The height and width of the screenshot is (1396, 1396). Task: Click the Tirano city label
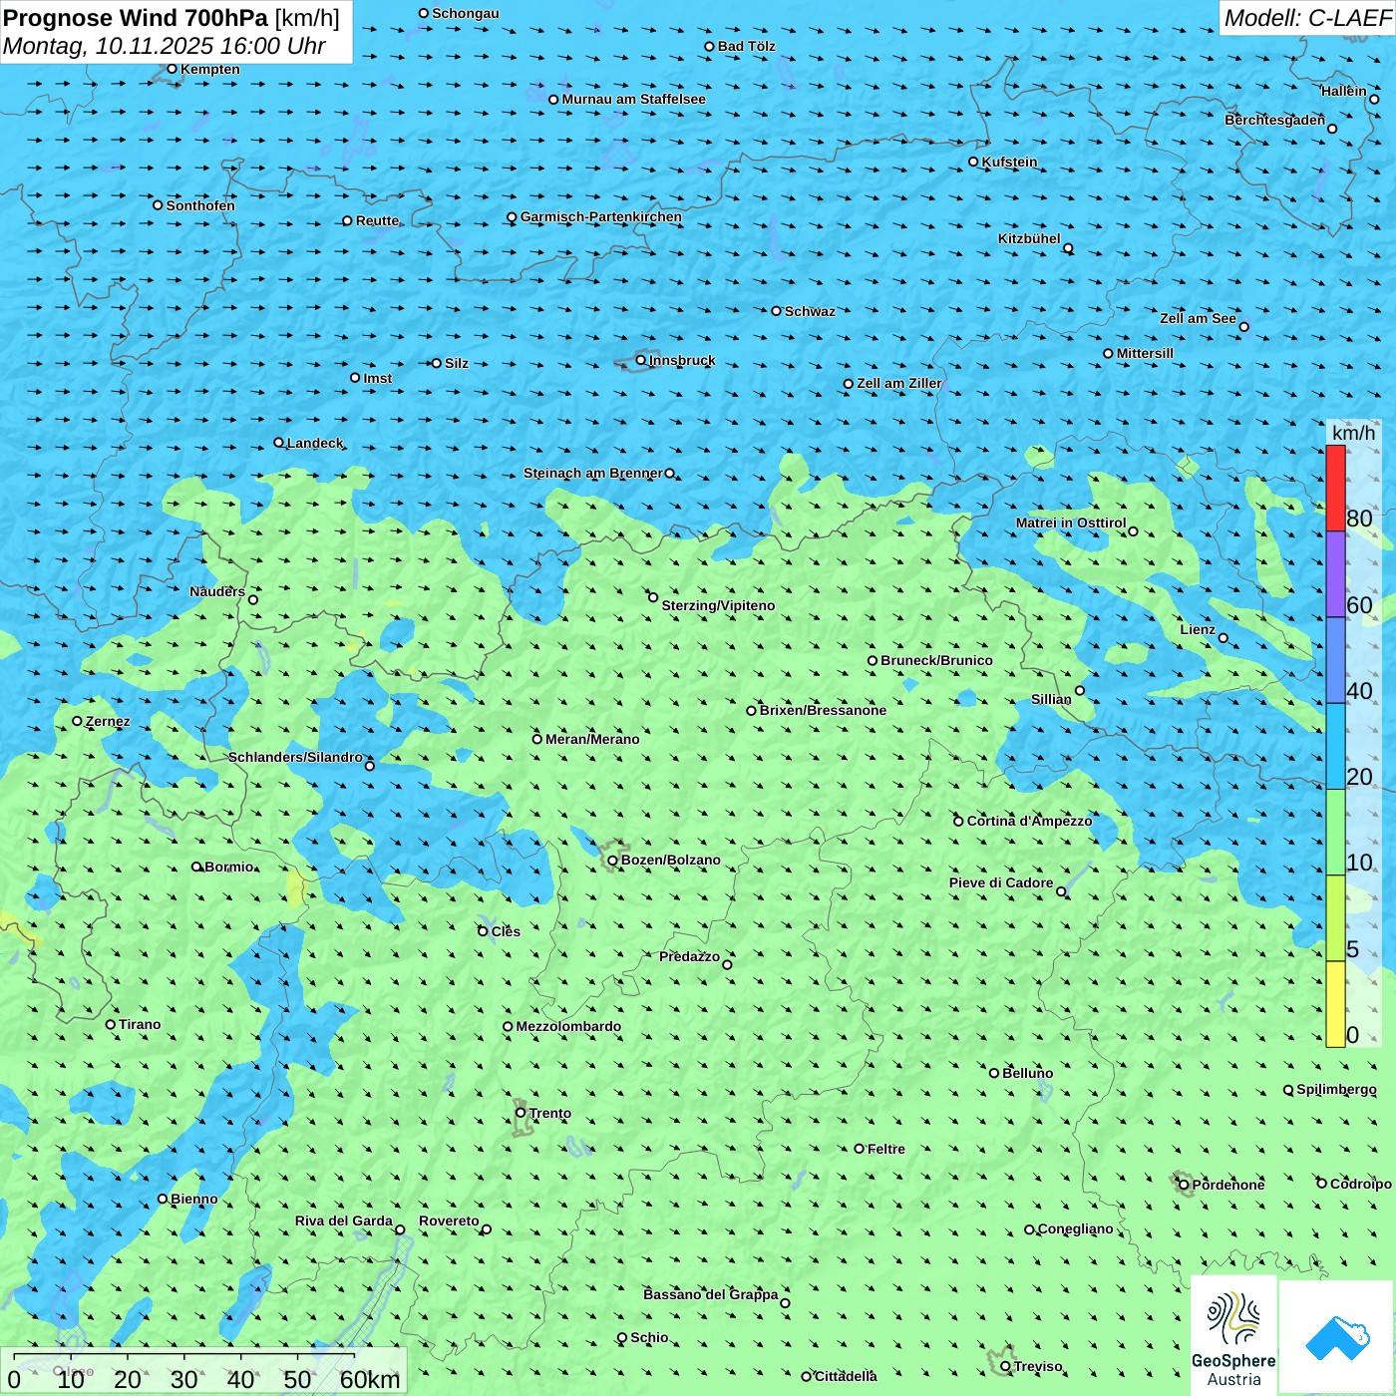click(140, 1024)
